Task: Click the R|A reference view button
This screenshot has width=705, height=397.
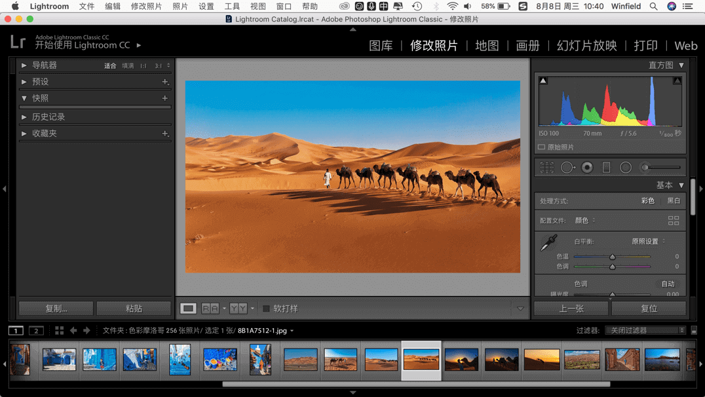Action: [210, 309]
